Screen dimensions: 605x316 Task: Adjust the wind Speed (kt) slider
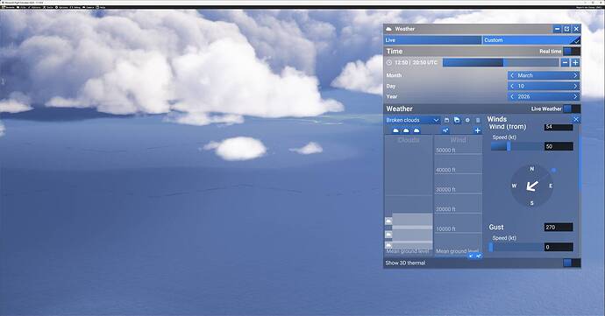[516, 146]
